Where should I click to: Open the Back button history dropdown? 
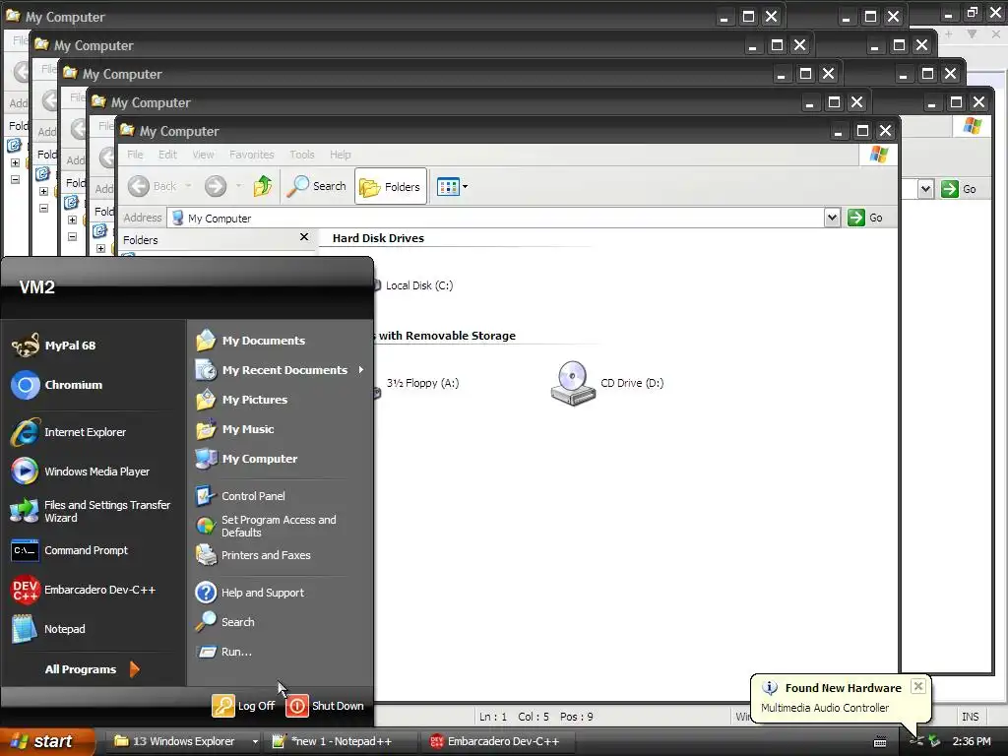point(188,186)
